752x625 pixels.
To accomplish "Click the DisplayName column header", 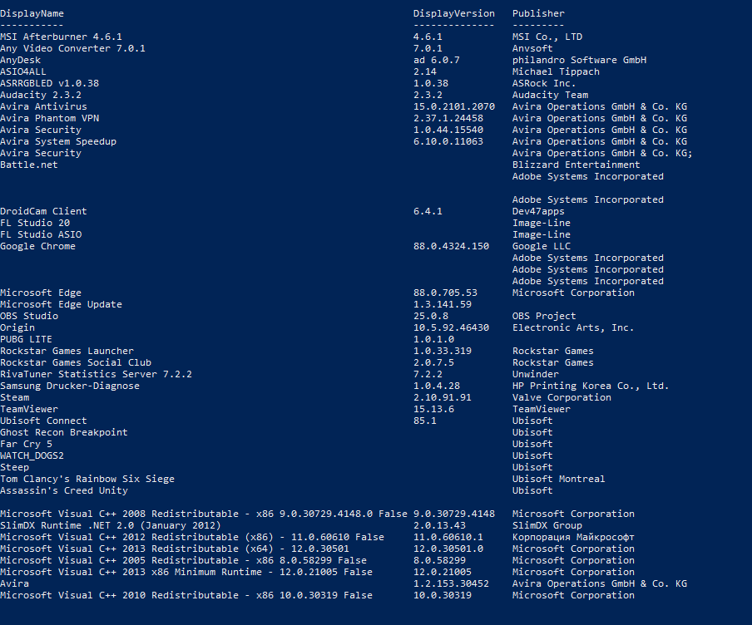I will pyautogui.click(x=32, y=13).
